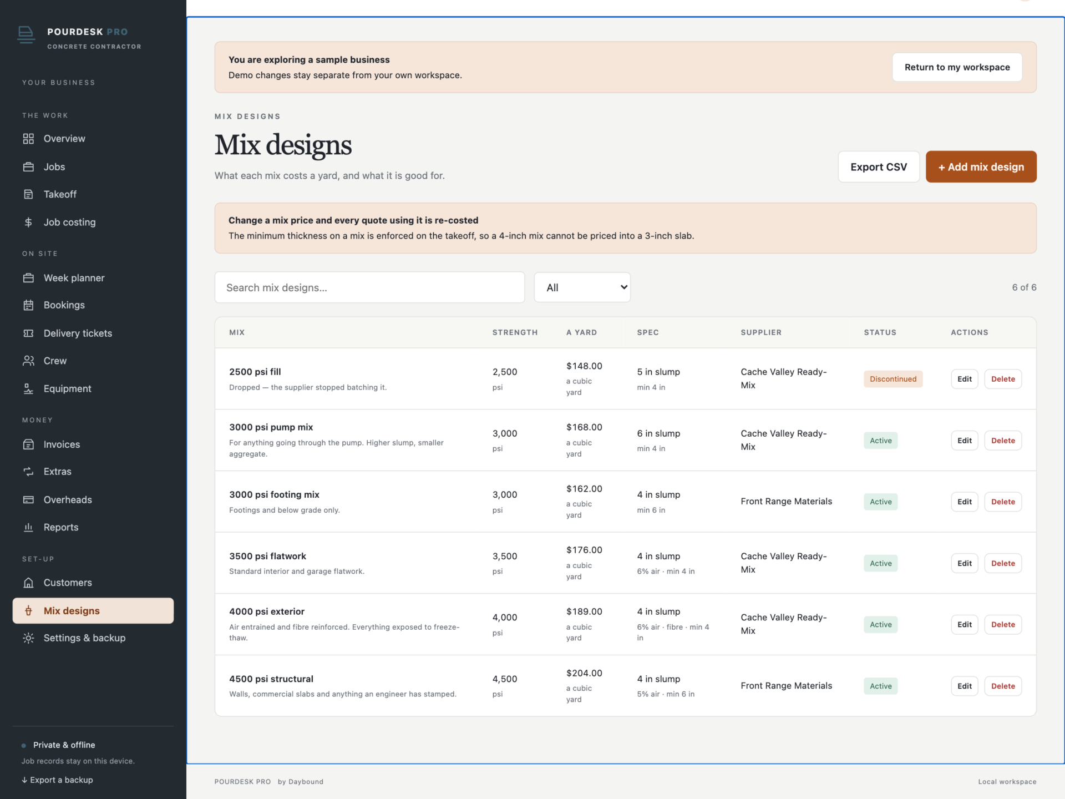Open Overview via its grid icon

pyautogui.click(x=28, y=139)
